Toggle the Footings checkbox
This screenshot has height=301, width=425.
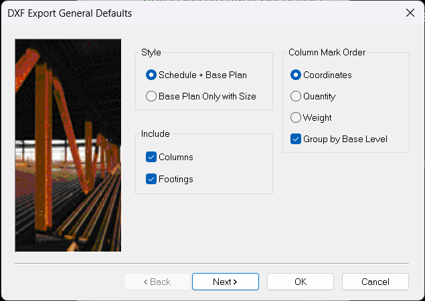click(x=151, y=179)
